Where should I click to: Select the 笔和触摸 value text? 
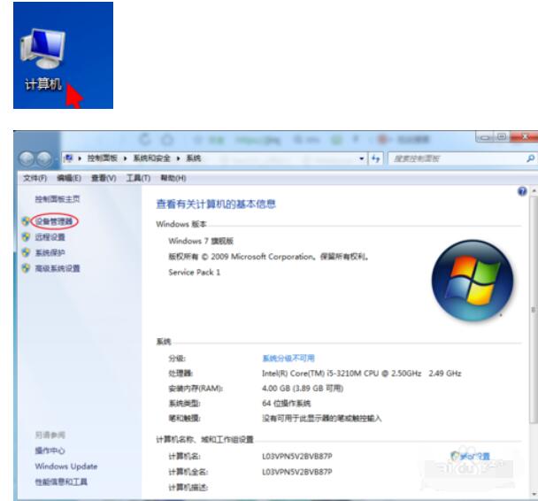(322, 419)
